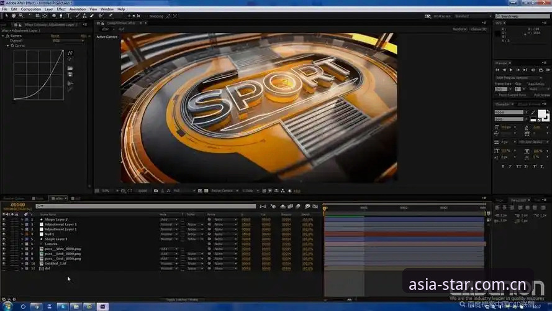552x311 pixels.
Task: Select the Unified Camera tool
Action: (38, 16)
